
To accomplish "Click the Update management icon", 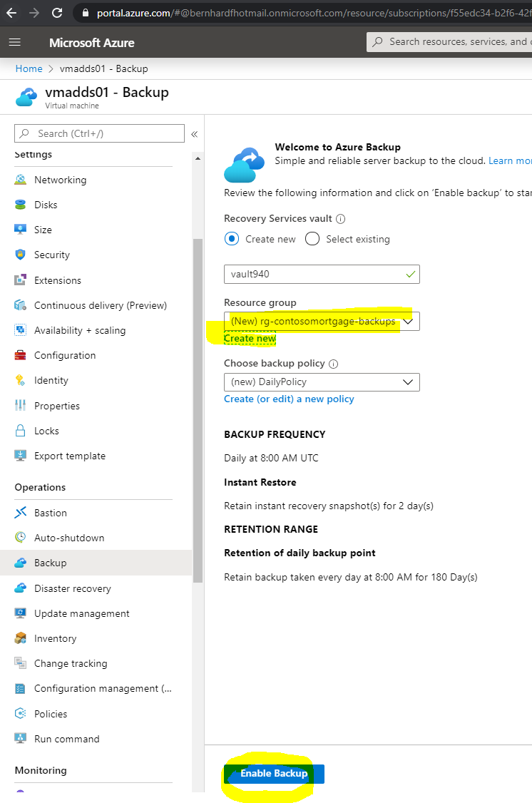I will 21,613.
